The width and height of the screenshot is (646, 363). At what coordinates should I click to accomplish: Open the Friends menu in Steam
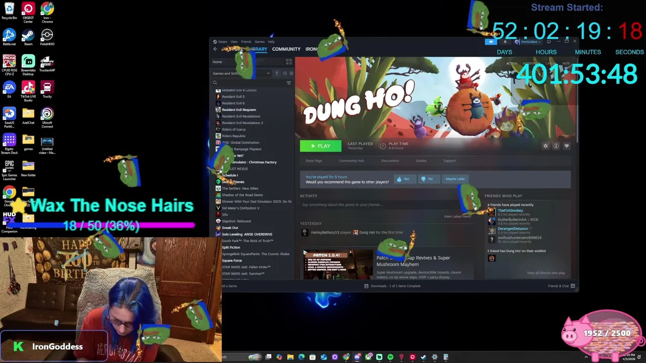246,42
